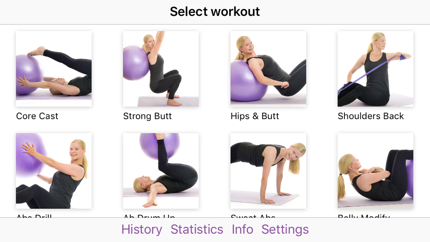This screenshot has height=242, width=430.
Task: Select the Belly Modify crunch workout image
Action: pyautogui.click(x=375, y=171)
